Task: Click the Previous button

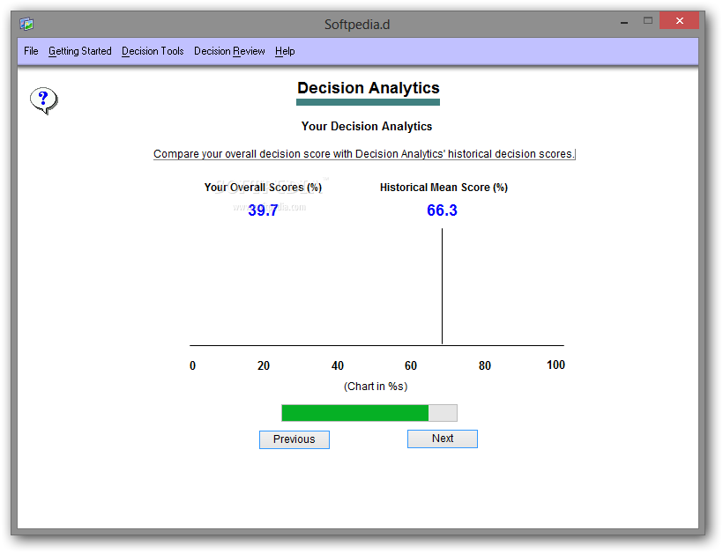Action: 294,439
